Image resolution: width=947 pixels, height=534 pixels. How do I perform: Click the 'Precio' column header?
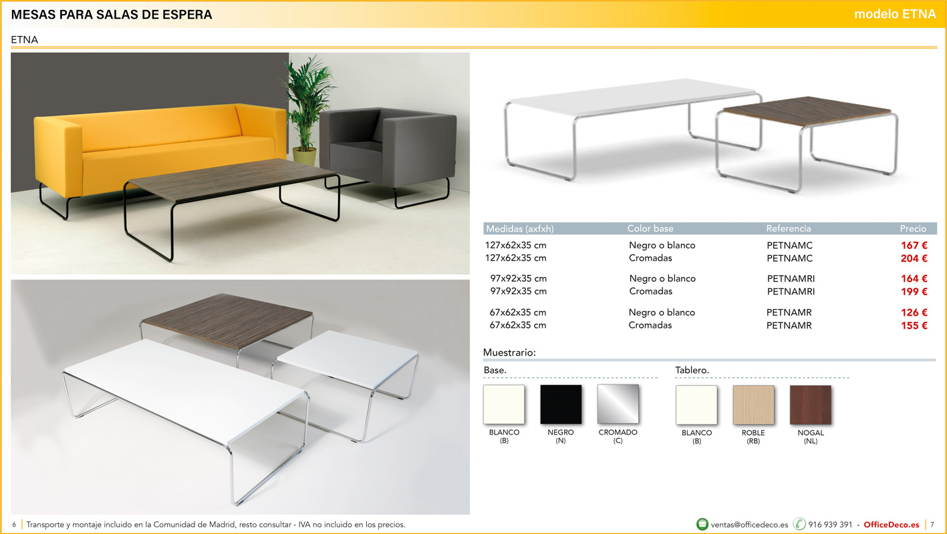[913, 228]
